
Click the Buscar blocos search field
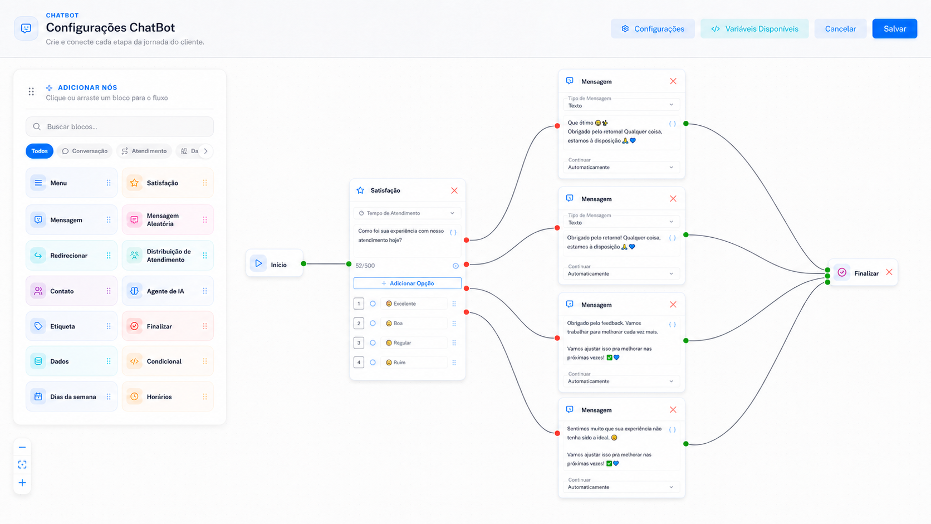(120, 126)
